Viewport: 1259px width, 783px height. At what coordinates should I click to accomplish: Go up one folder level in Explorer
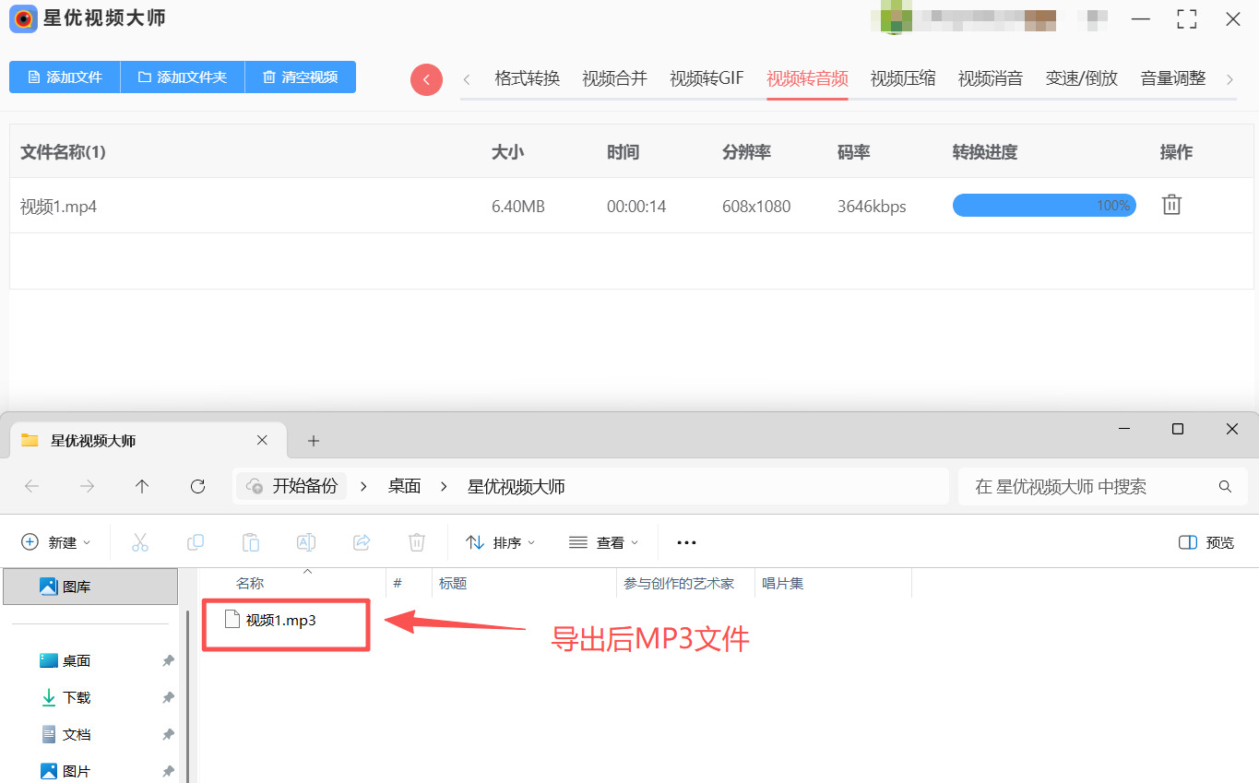(x=142, y=486)
